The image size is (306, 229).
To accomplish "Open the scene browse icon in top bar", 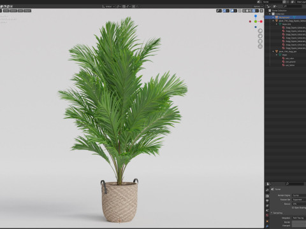I will (x=259, y=2).
